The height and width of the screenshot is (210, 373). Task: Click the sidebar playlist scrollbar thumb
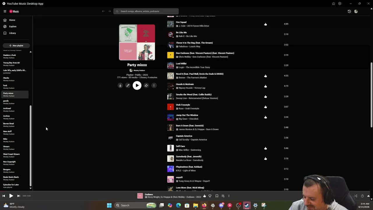click(x=30, y=146)
